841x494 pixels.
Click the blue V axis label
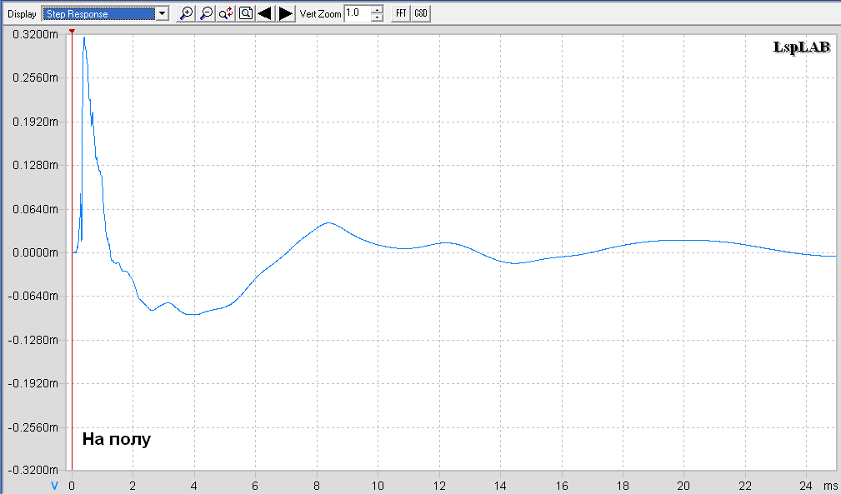pos(54,486)
